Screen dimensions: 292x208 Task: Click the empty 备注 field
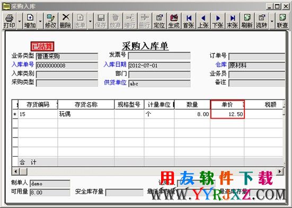(257, 83)
